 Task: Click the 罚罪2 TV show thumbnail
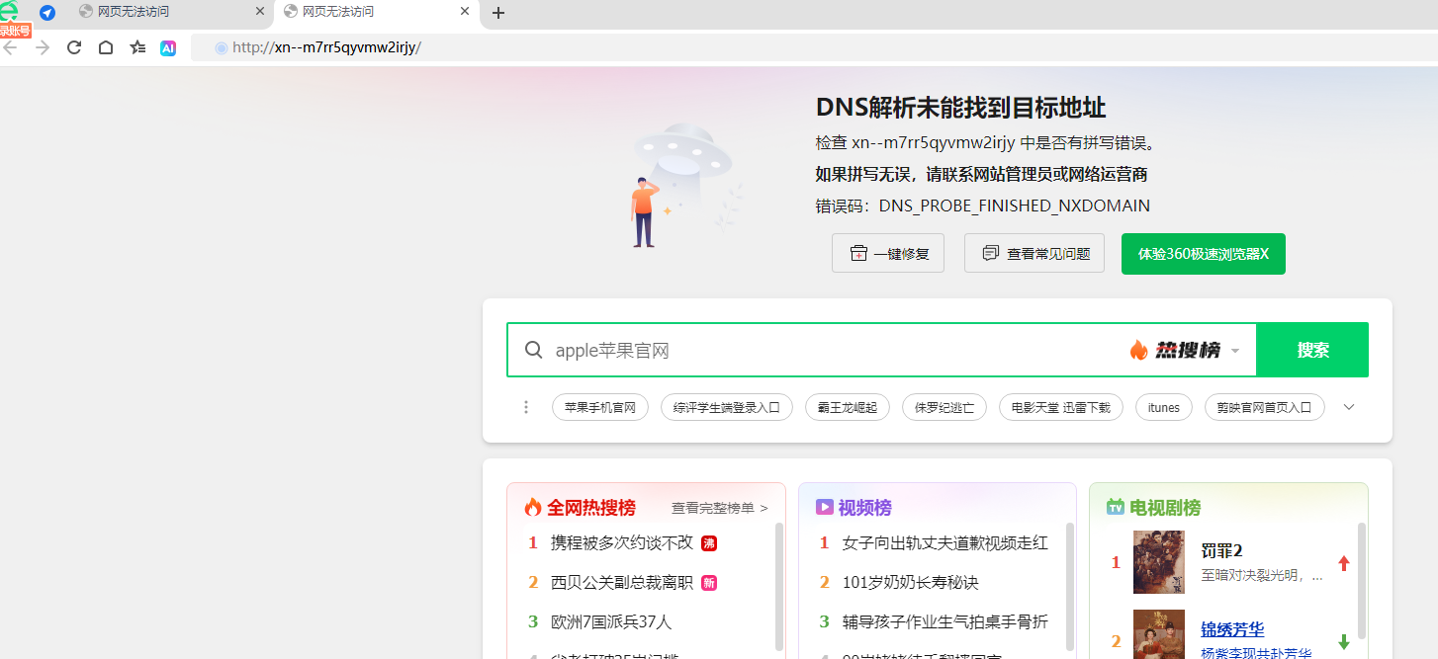[x=1158, y=562]
